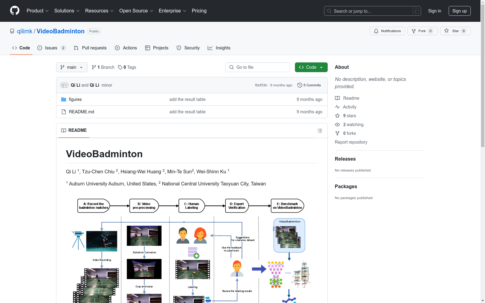Open the figures folder
485x303 pixels.
point(75,99)
